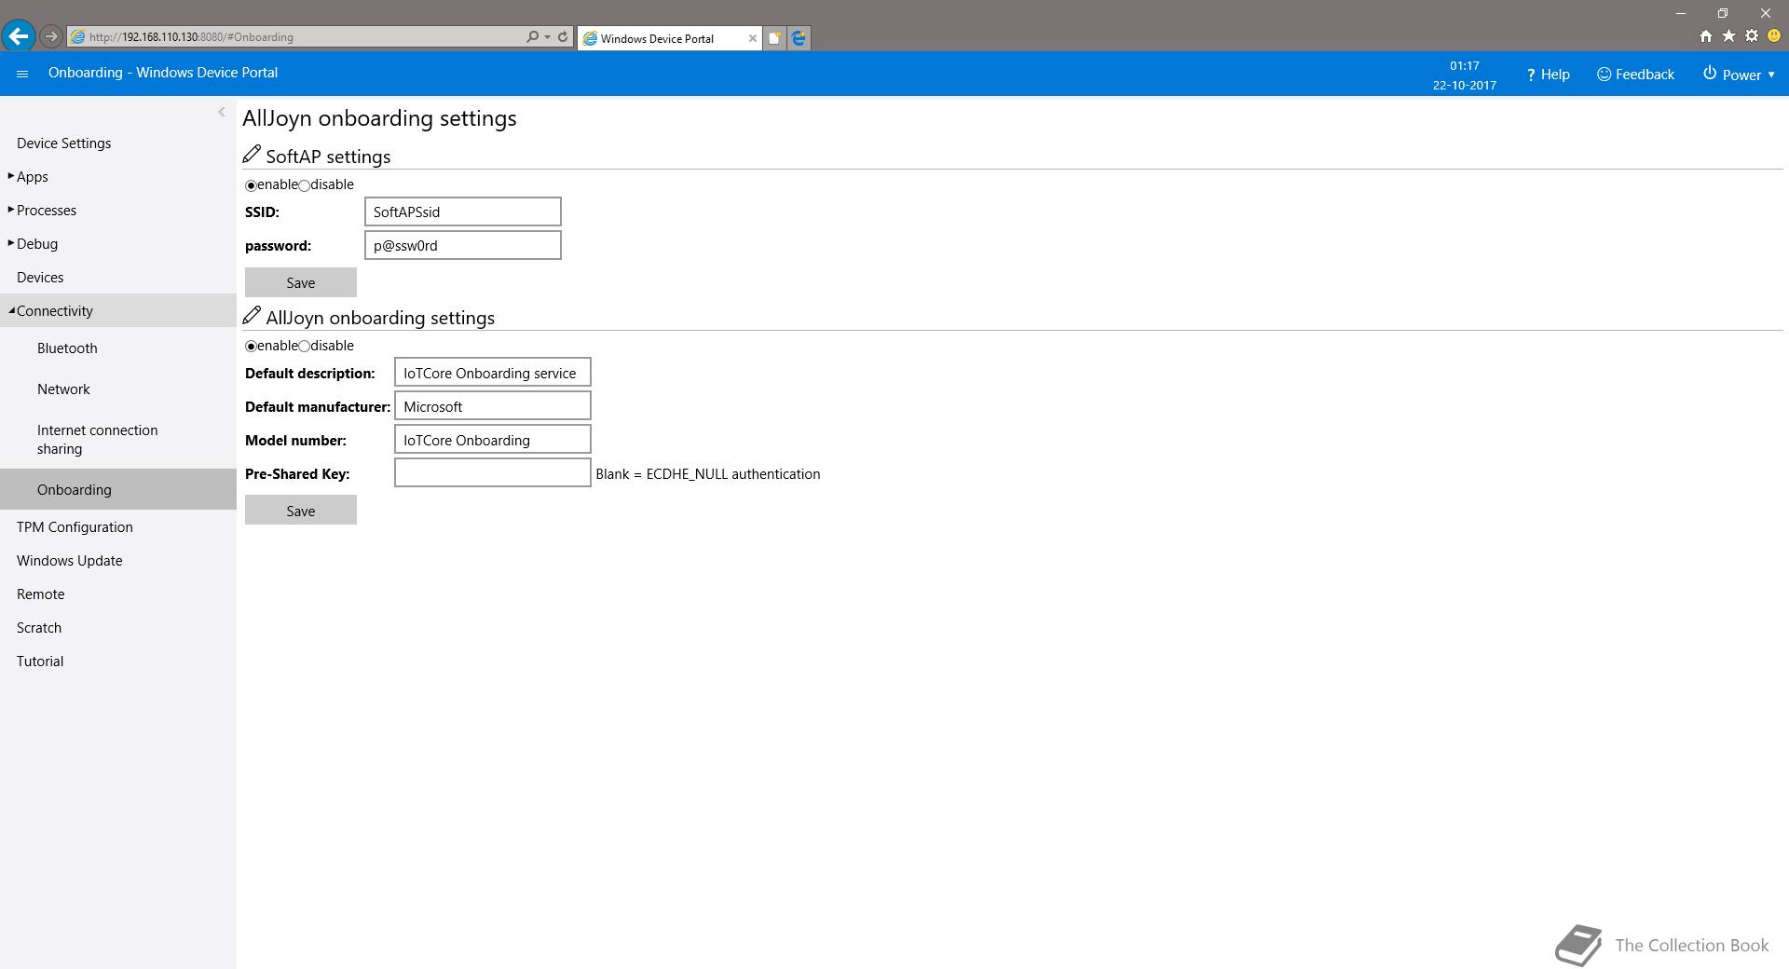Select enable radio for AllJoyn onboarding

251,347
